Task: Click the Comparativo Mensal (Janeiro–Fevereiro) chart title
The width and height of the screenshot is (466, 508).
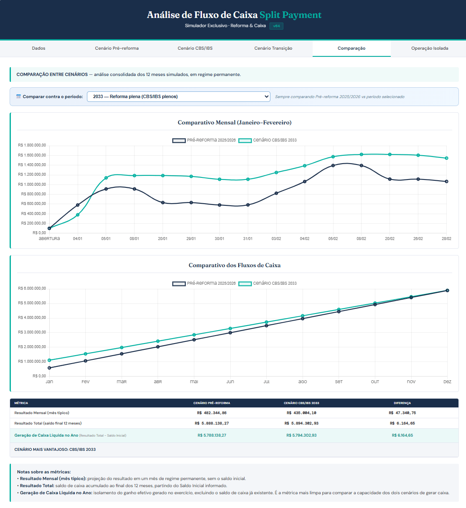Action: [x=234, y=123]
